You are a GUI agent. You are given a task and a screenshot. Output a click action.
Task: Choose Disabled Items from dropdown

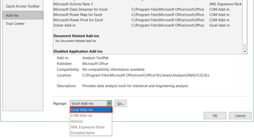(91, 133)
